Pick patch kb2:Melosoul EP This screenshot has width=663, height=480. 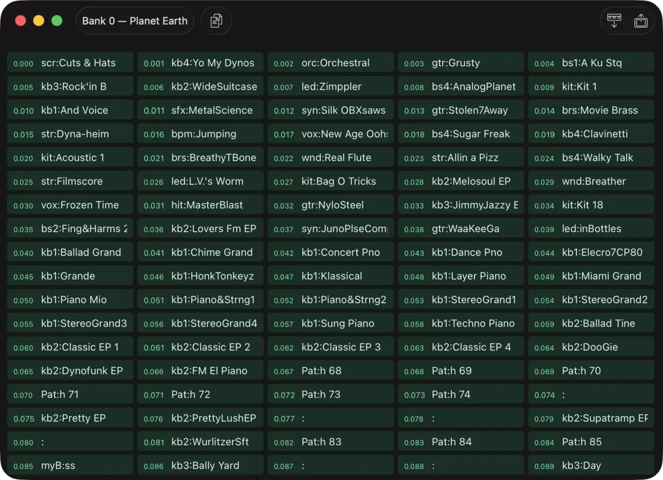click(x=461, y=181)
